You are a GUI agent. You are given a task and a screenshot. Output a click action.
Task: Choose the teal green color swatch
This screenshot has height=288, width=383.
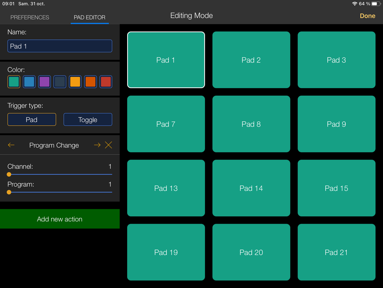14,82
